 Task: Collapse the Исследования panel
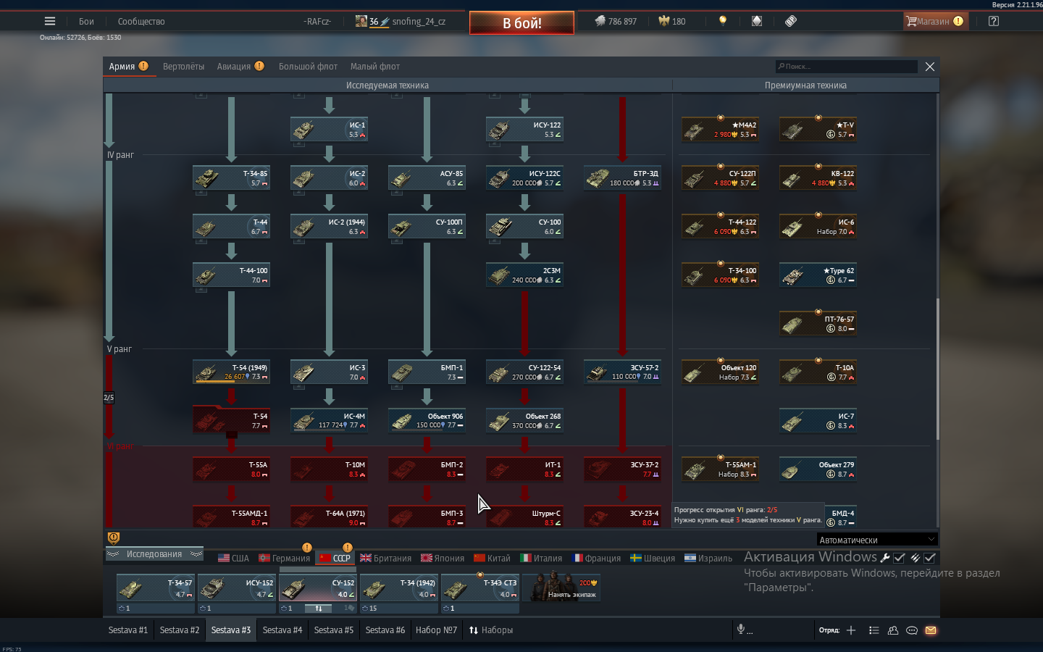click(x=154, y=554)
